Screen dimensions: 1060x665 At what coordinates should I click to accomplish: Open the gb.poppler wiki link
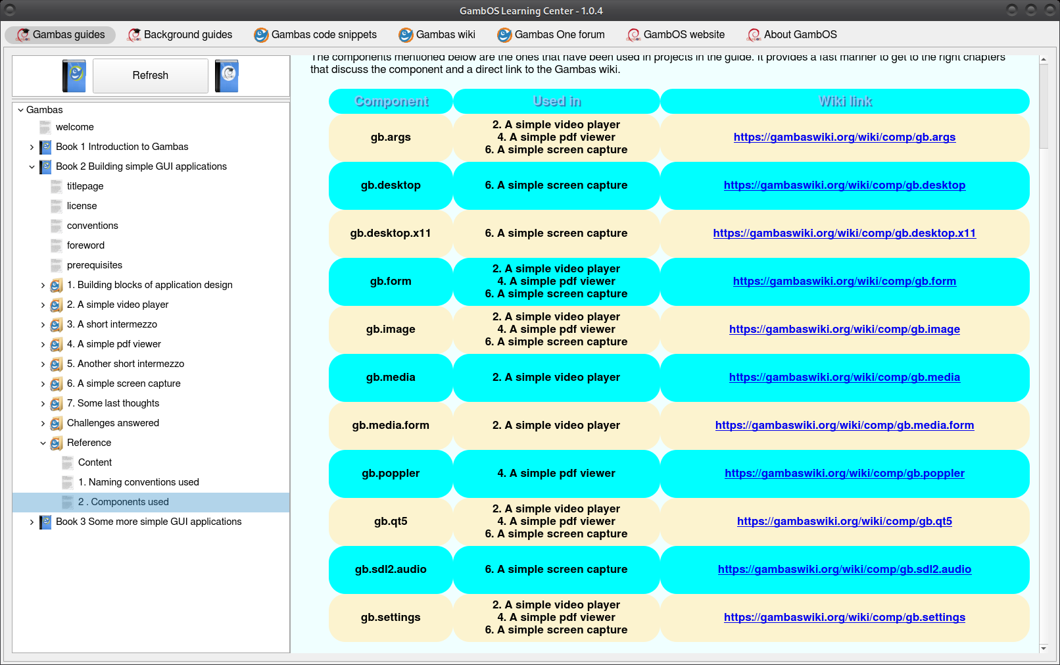tap(844, 474)
